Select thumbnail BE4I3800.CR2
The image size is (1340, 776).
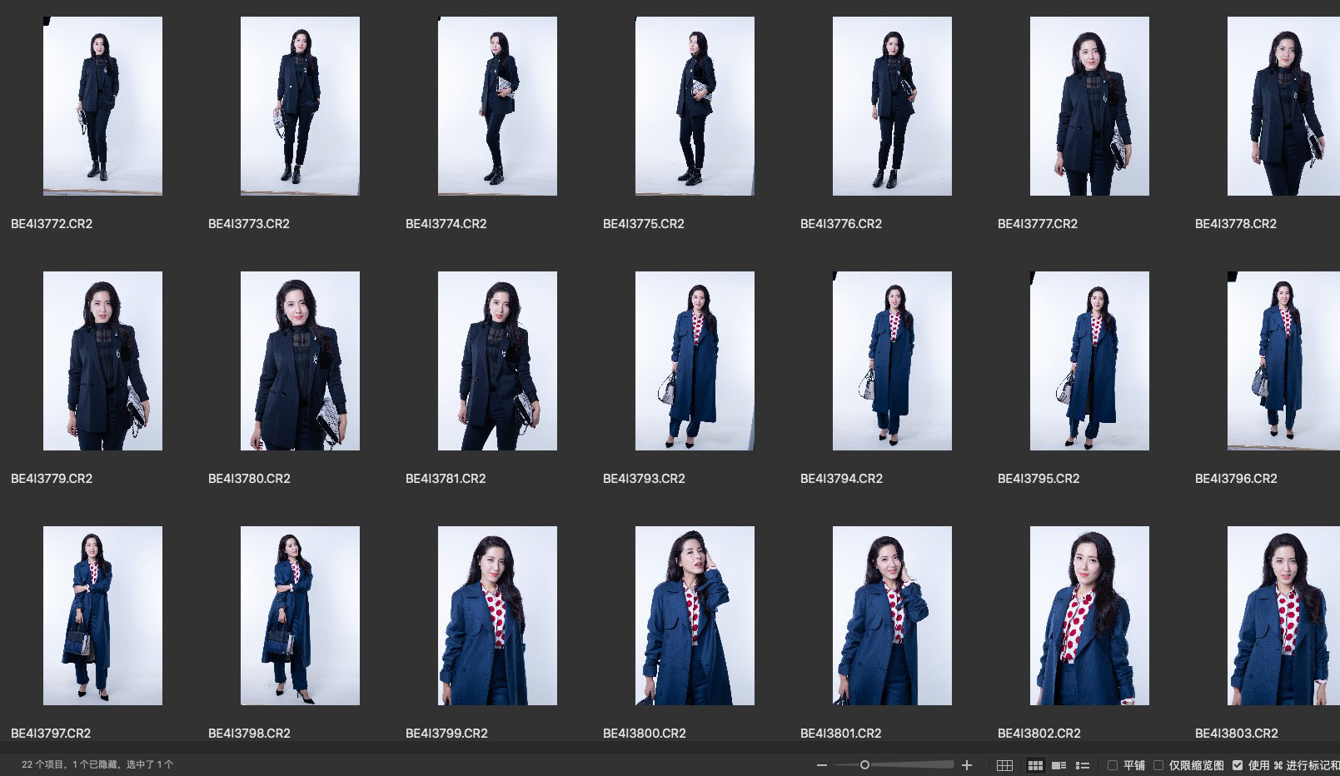pyautogui.click(x=695, y=616)
